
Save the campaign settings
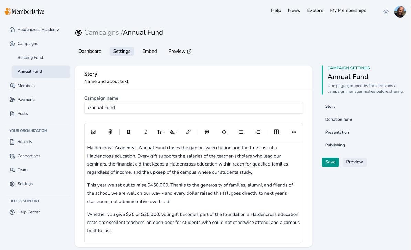point(330,162)
